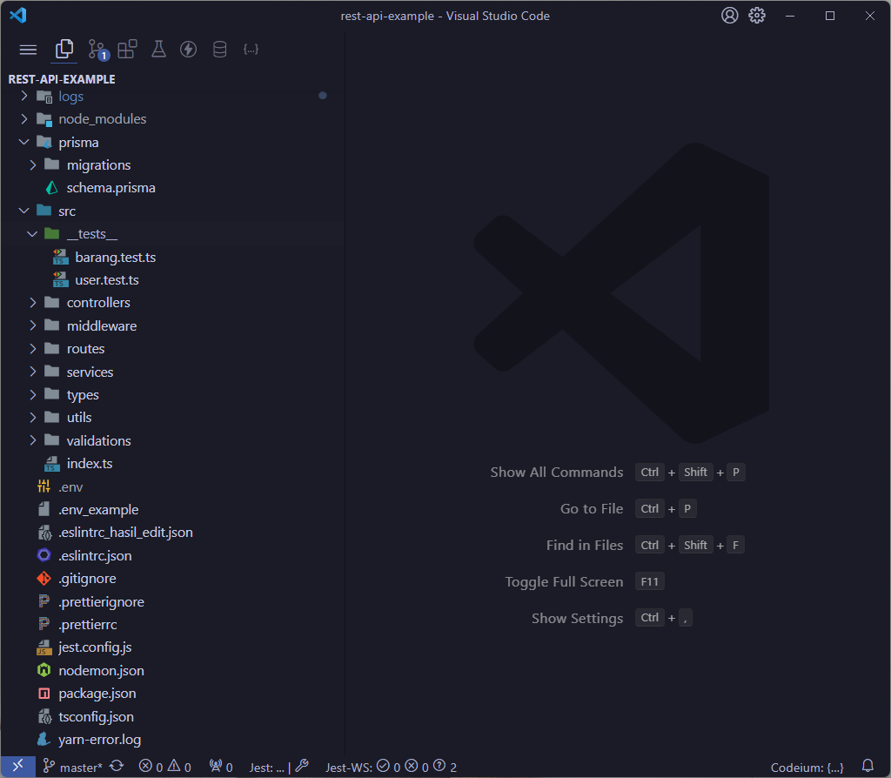Expand the migrations folder
Screen dimensions: 891x778
pos(172,164)
